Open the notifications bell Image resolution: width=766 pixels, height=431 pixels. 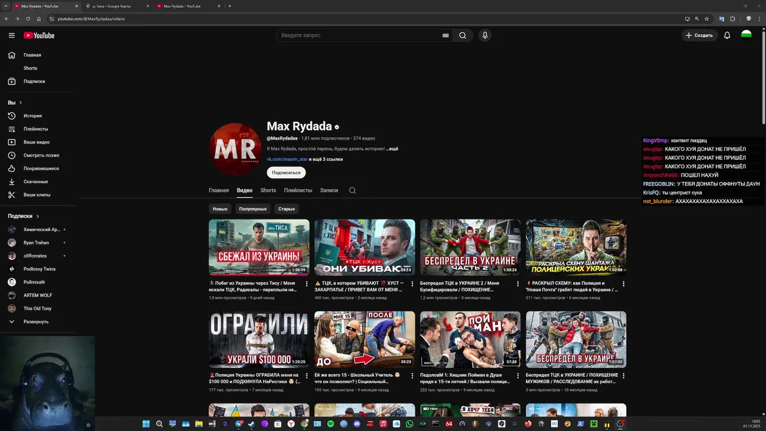coord(727,35)
